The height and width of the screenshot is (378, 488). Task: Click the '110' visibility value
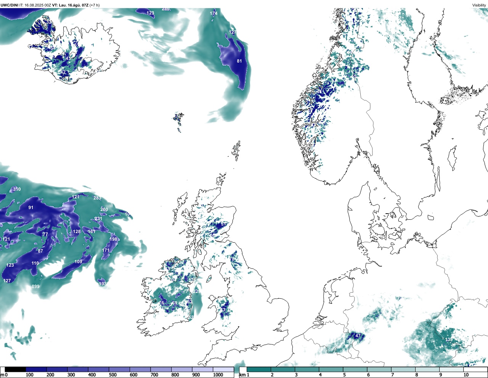pos(35,263)
